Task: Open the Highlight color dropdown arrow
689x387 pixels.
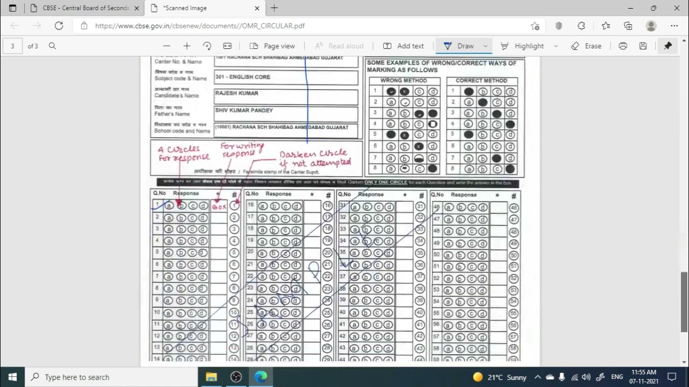Action: [x=556, y=46]
